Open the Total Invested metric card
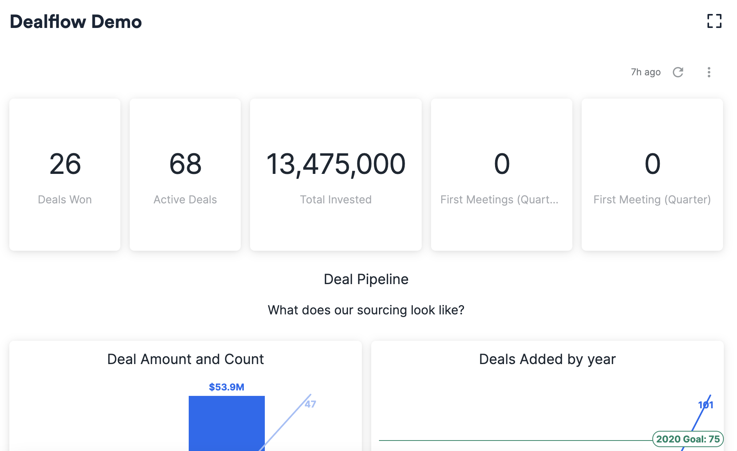 (335, 174)
